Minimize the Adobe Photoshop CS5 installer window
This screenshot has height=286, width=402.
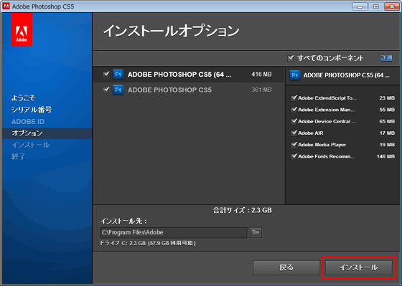pyautogui.click(x=360, y=6)
